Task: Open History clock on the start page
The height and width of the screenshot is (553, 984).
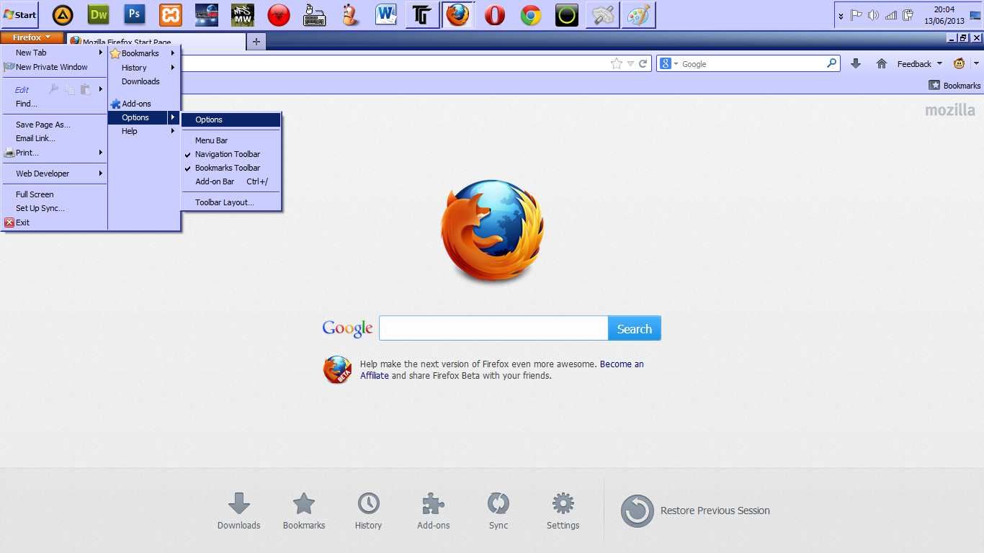Action: [x=368, y=511]
